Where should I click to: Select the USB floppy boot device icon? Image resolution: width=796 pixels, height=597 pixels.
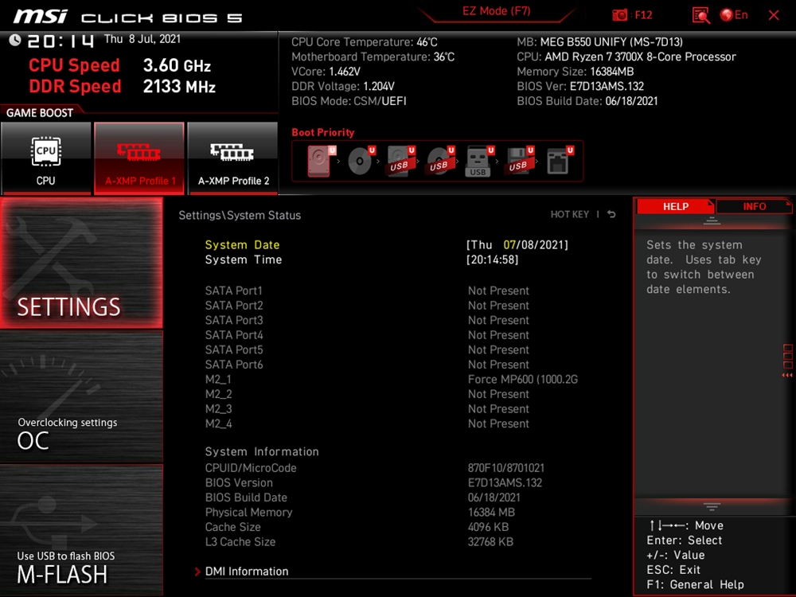point(519,162)
